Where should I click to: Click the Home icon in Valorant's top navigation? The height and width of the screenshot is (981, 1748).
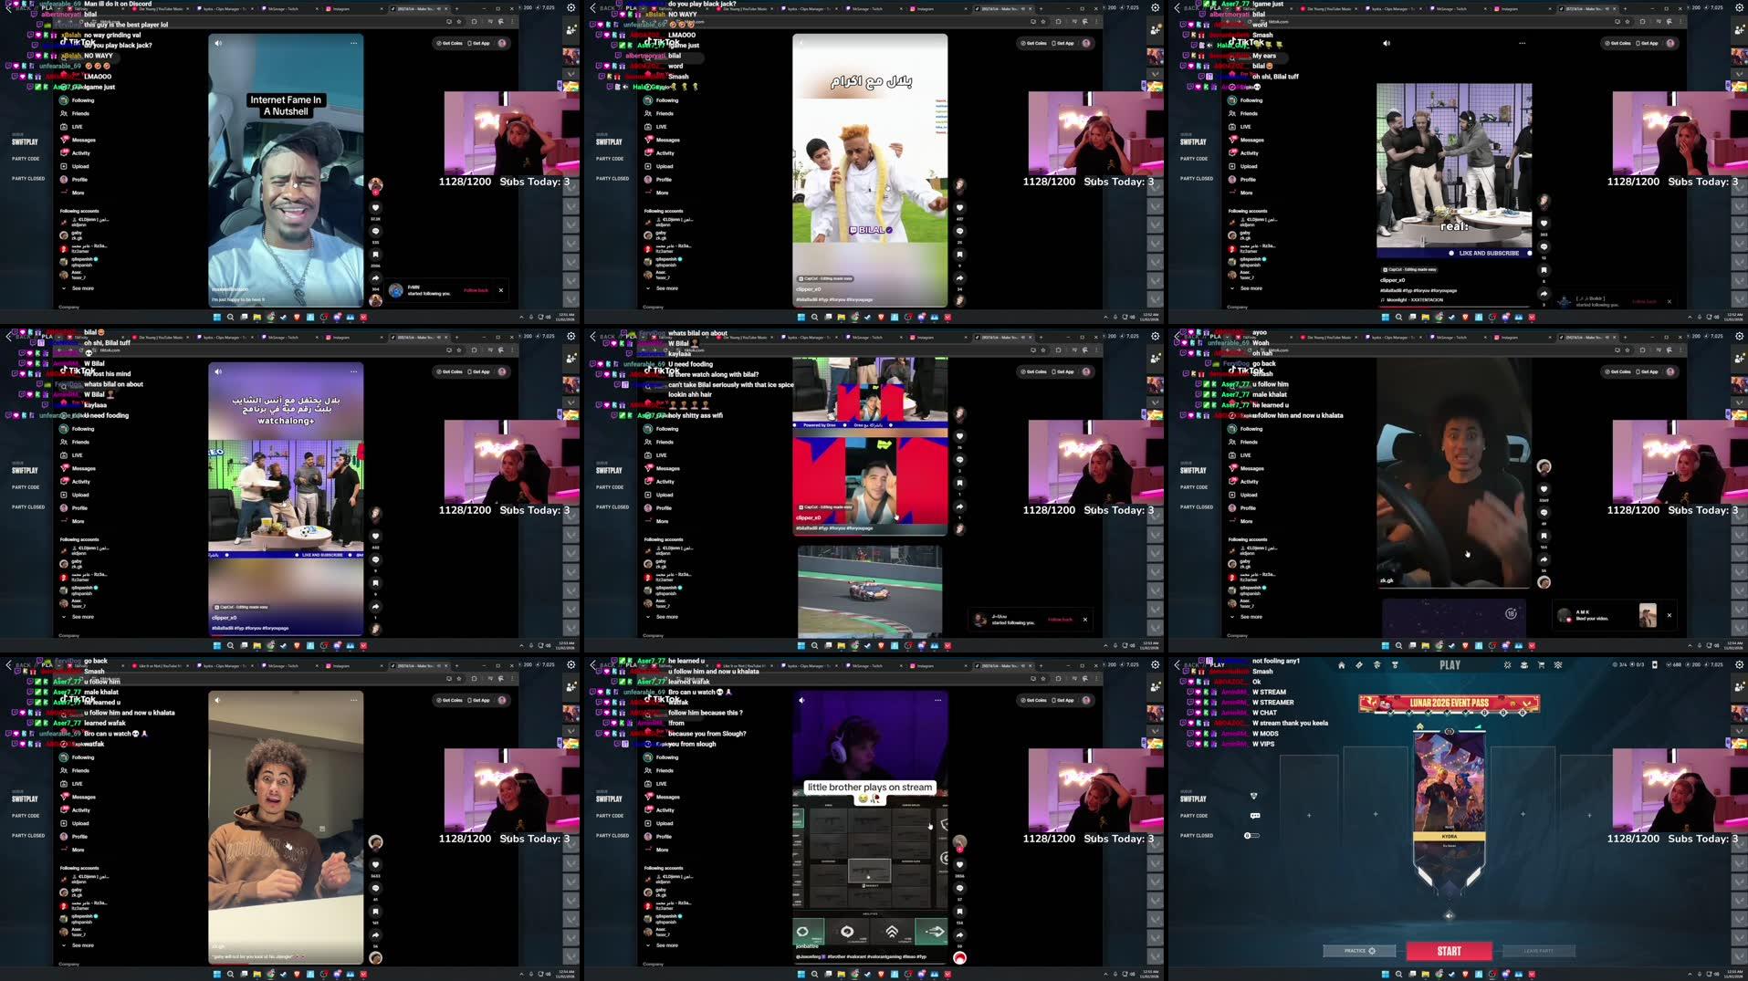pyautogui.click(x=1341, y=665)
